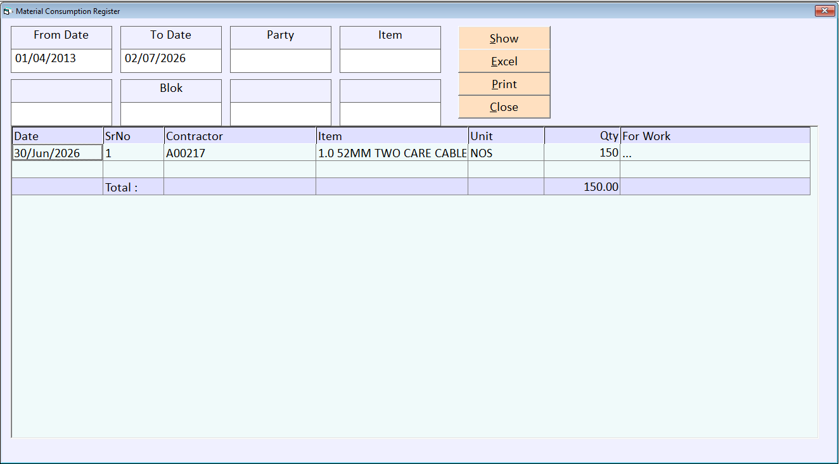839x464 pixels.
Task: Click the total quantity 150.00 cell
Action: click(582, 187)
